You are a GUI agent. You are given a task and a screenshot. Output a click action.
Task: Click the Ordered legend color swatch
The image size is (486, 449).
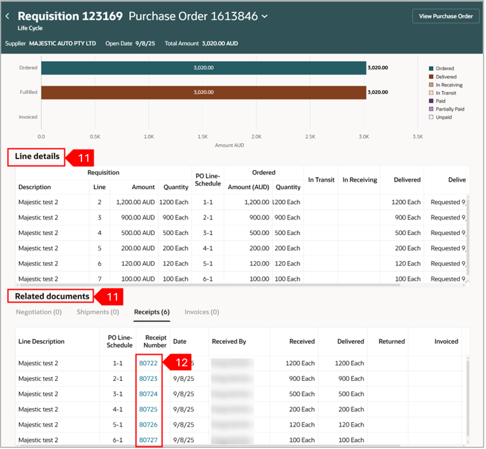(x=431, y=68)
